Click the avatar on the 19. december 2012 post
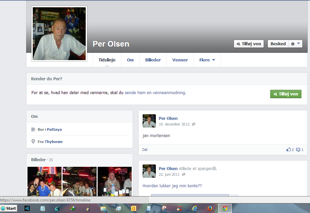The width and height of the screenshot is (310, 213). pos(149,121)
